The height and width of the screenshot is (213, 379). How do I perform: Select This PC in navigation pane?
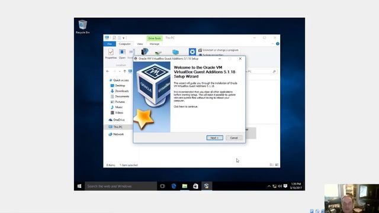click(115, 127)
